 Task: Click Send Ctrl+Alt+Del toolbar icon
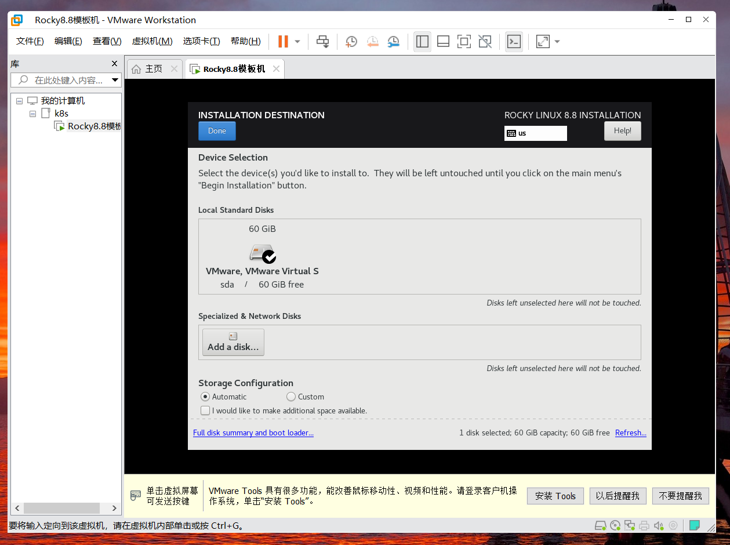tap(323, 41)
